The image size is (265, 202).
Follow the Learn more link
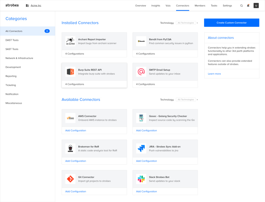tap(214, 74)
